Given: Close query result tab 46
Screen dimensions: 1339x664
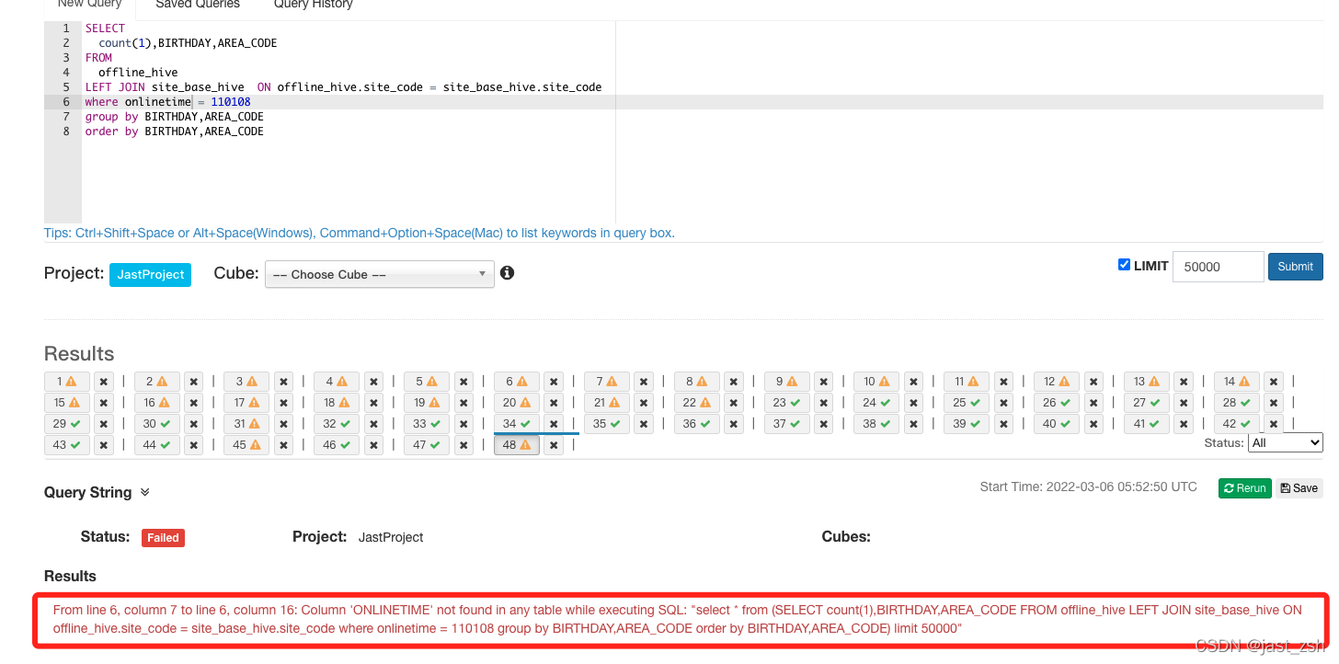Looking at the screenshot, I should tap(373, 445).
